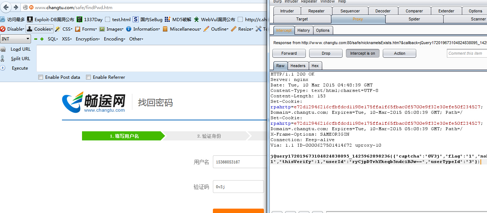Open the 国内SeBug bookmark
Image resolution: width=487 pixels, height=213 pixels.
(x=148, y=19)
